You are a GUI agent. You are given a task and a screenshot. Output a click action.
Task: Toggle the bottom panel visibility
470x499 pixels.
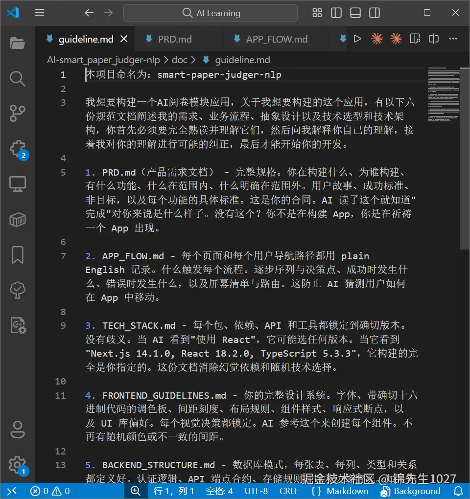pyautogui.click(x=355, y=13)
